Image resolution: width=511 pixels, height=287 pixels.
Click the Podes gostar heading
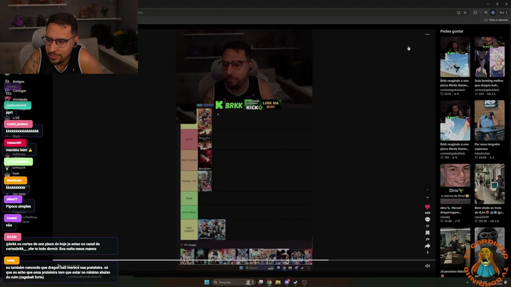(452, 31)
